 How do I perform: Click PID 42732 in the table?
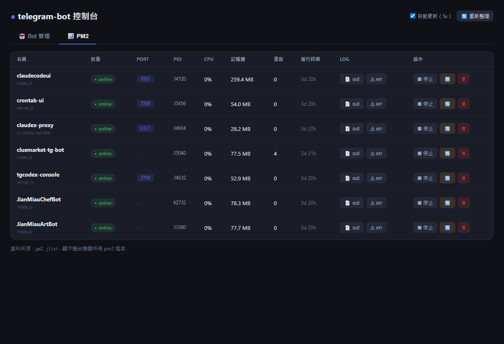[x=179, y=203]
